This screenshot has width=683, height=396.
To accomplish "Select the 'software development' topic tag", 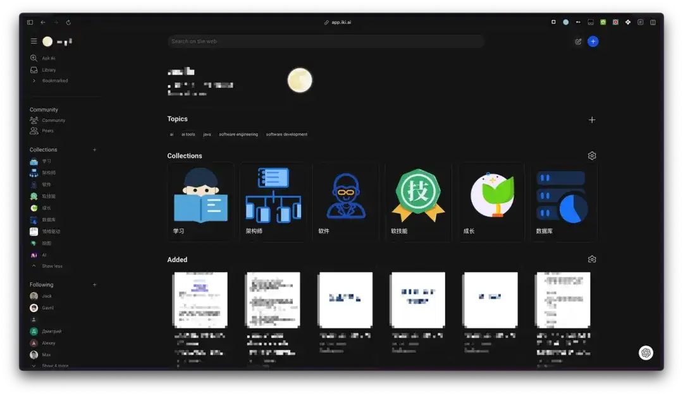I will 286,135.
